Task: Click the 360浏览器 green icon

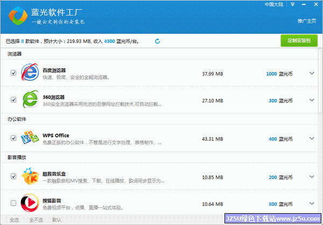Action: click(x=30, y=99)
